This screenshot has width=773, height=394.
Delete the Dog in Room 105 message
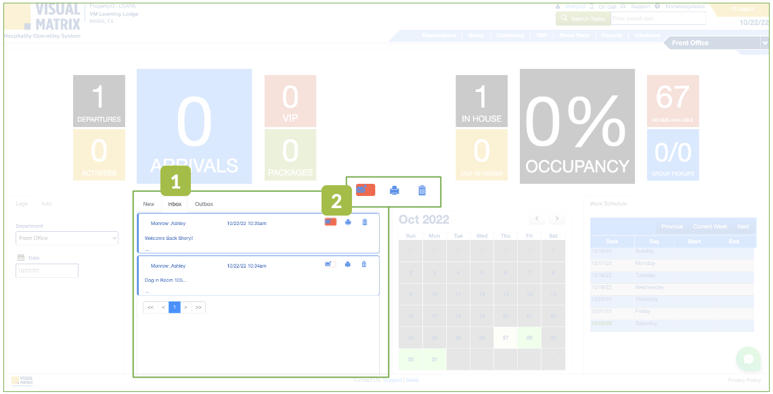coord(364,264)
